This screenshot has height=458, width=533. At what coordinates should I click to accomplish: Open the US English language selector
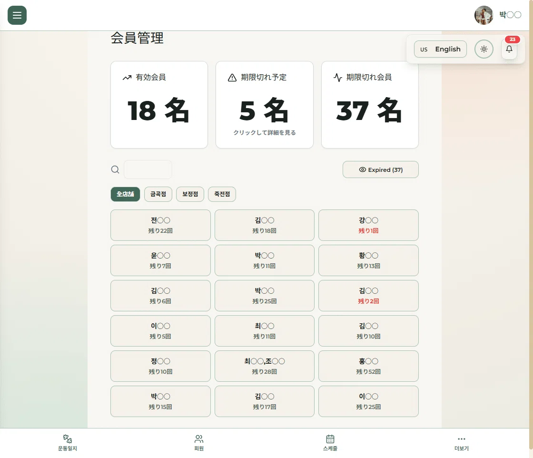tap(440, 50)
